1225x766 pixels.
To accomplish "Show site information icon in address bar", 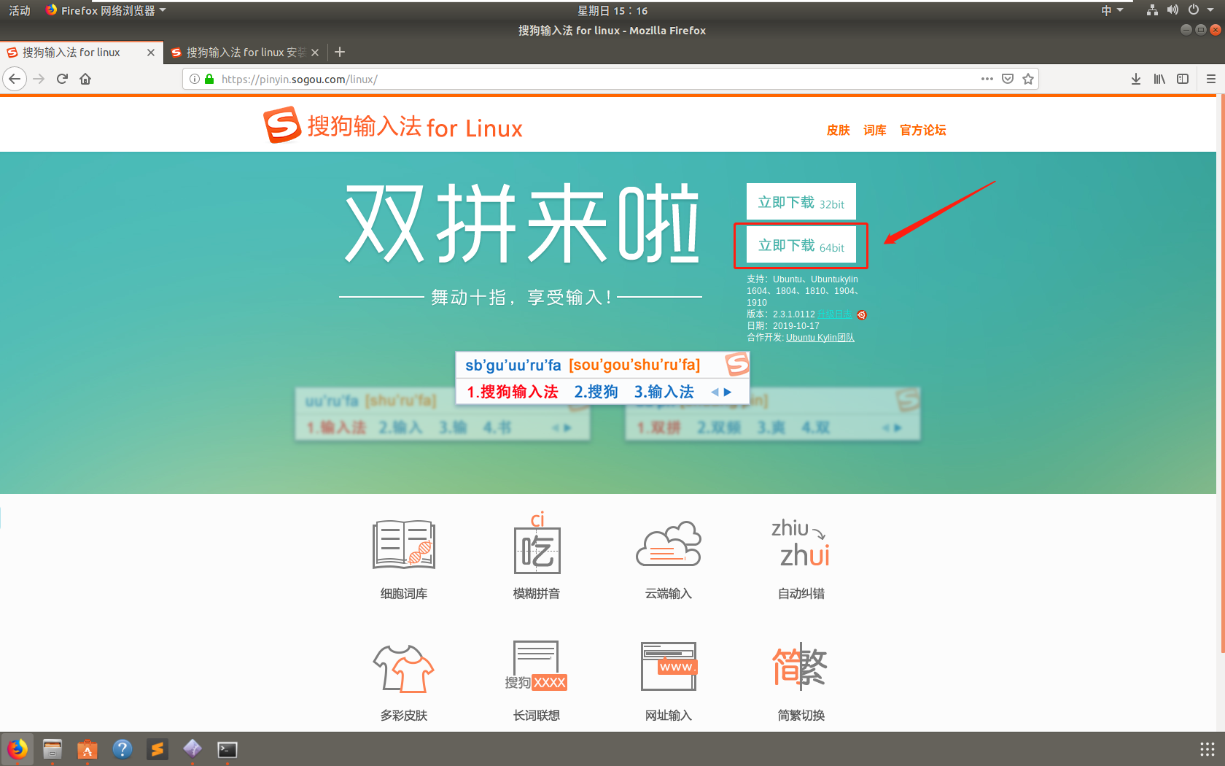I will pos(194,79).
